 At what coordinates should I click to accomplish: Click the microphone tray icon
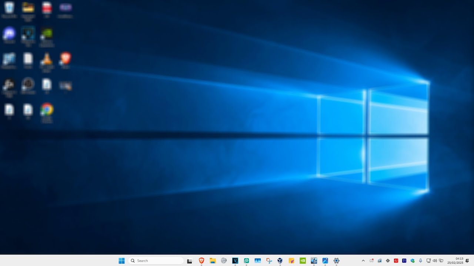tap(420, 261)
